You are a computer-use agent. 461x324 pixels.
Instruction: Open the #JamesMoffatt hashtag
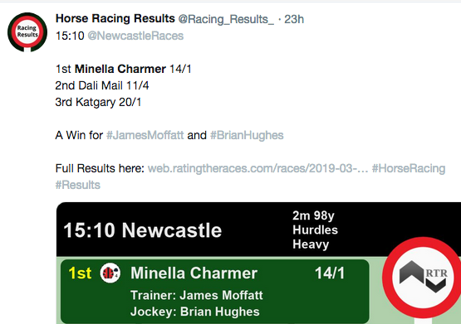coord(145,135)
